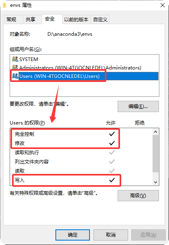
Task: Click the 列出文件夹内容 allow checkmark
Action: [112, 161]
